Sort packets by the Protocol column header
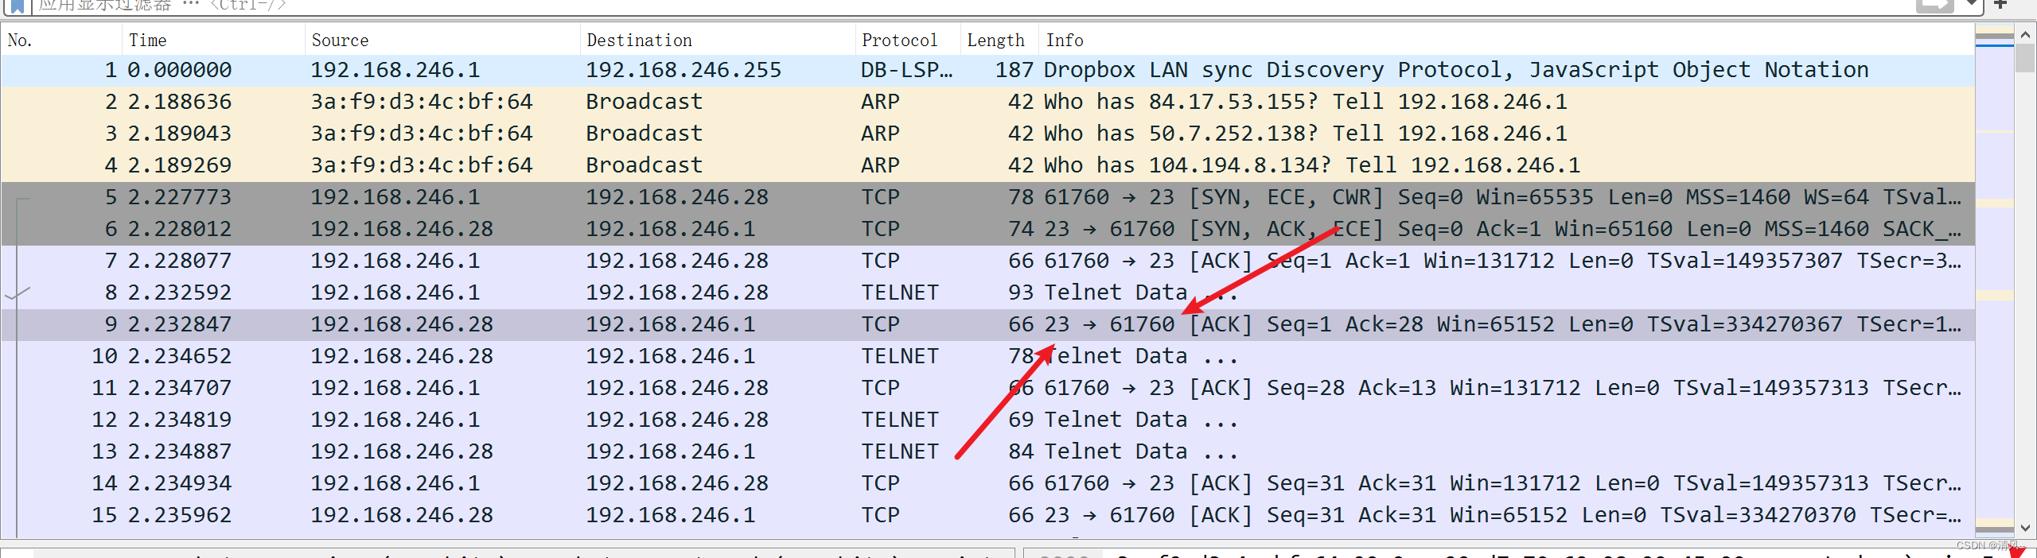 click(x=908, y=40)
